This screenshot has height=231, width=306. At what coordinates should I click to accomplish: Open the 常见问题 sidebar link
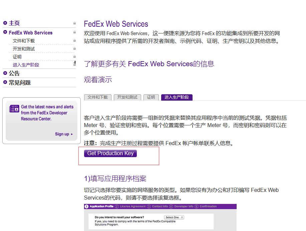(x=20, y=83)
